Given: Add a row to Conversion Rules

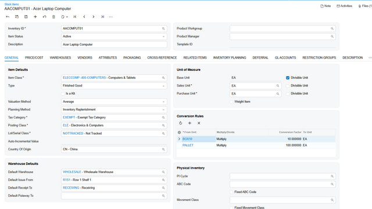Looking at the screenshot, I should click(x=189, y=123).
